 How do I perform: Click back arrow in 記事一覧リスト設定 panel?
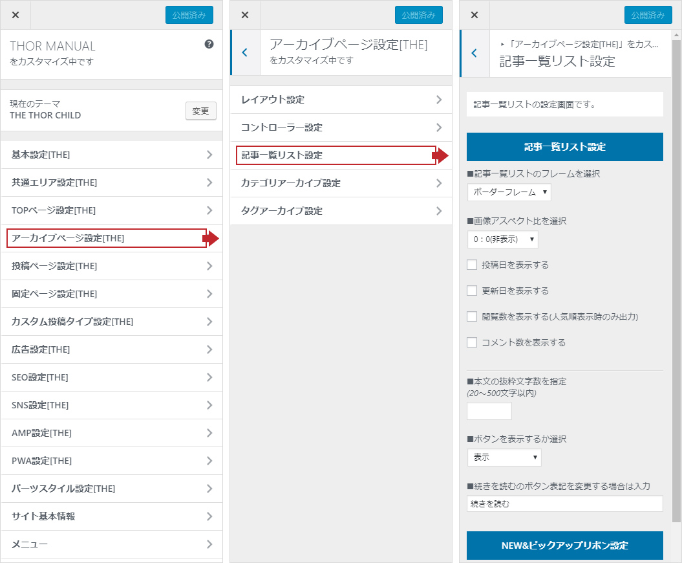(474, 53)
